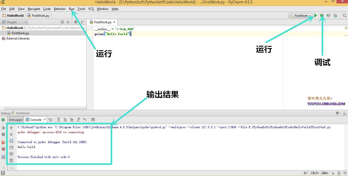Click the tool window quick-access icon at bottom-left

(3, 173)
